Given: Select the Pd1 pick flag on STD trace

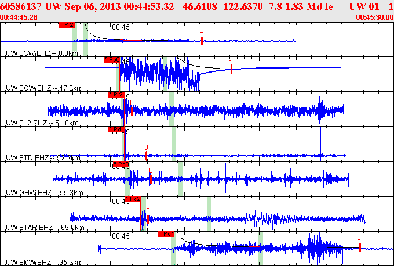Looking at the screenshot, I should [116, 130].
